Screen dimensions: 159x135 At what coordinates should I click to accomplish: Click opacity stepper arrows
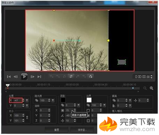[49, 100]
